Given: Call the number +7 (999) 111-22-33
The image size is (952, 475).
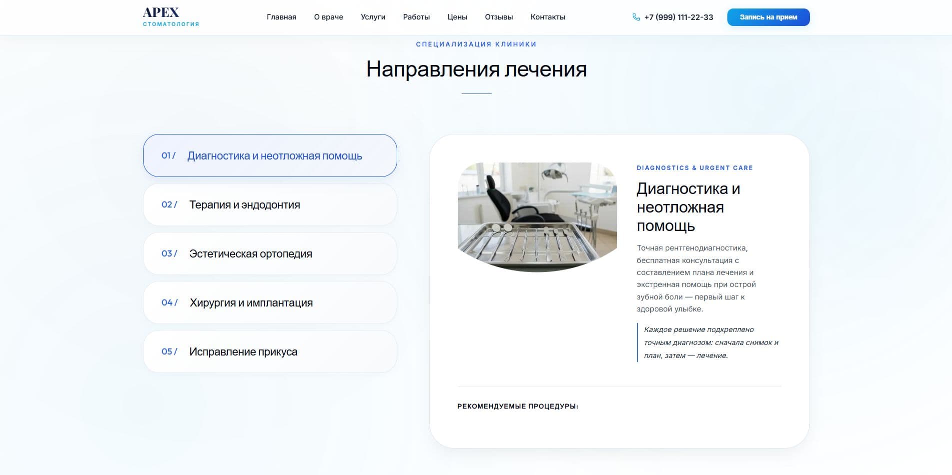Looking at the screenshot, I should point(678,17).
